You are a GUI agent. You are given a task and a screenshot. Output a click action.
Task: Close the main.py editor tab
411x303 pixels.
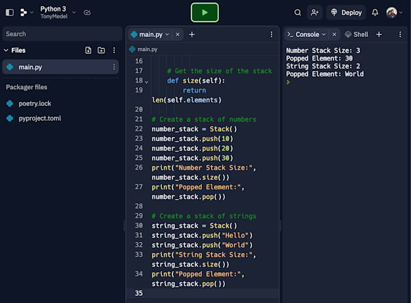[178, 34]
